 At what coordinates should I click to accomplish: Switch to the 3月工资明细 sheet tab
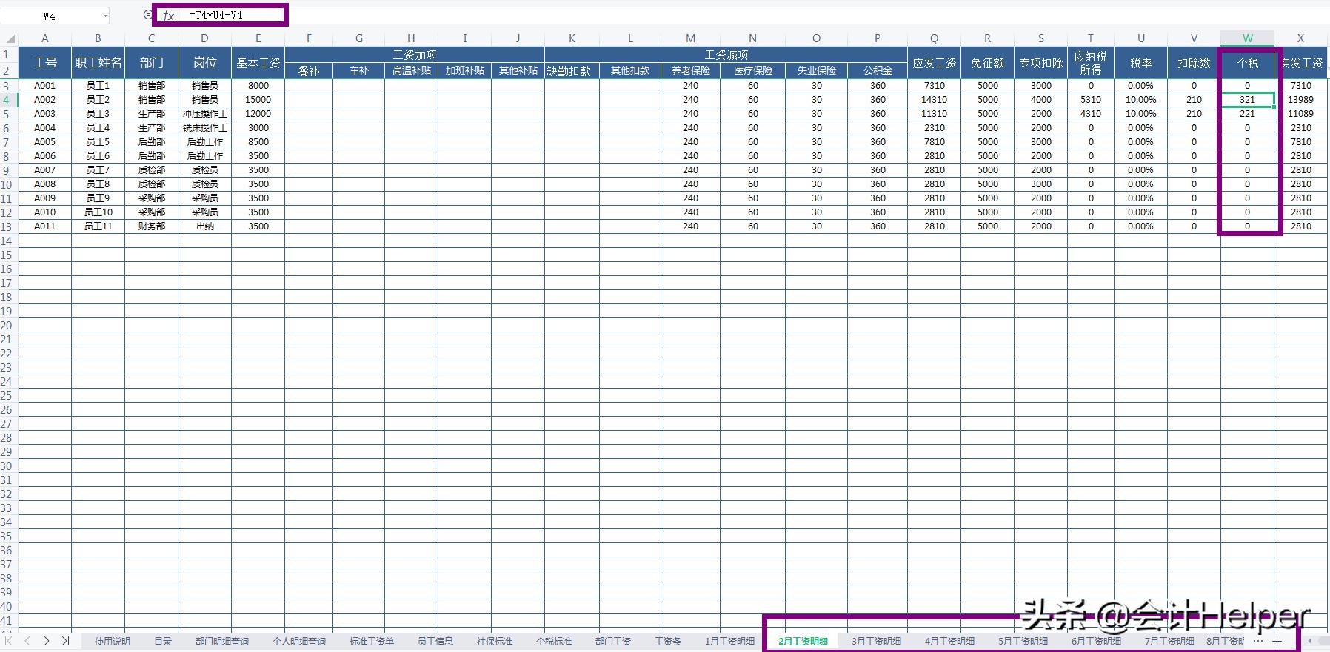[876, 642]
